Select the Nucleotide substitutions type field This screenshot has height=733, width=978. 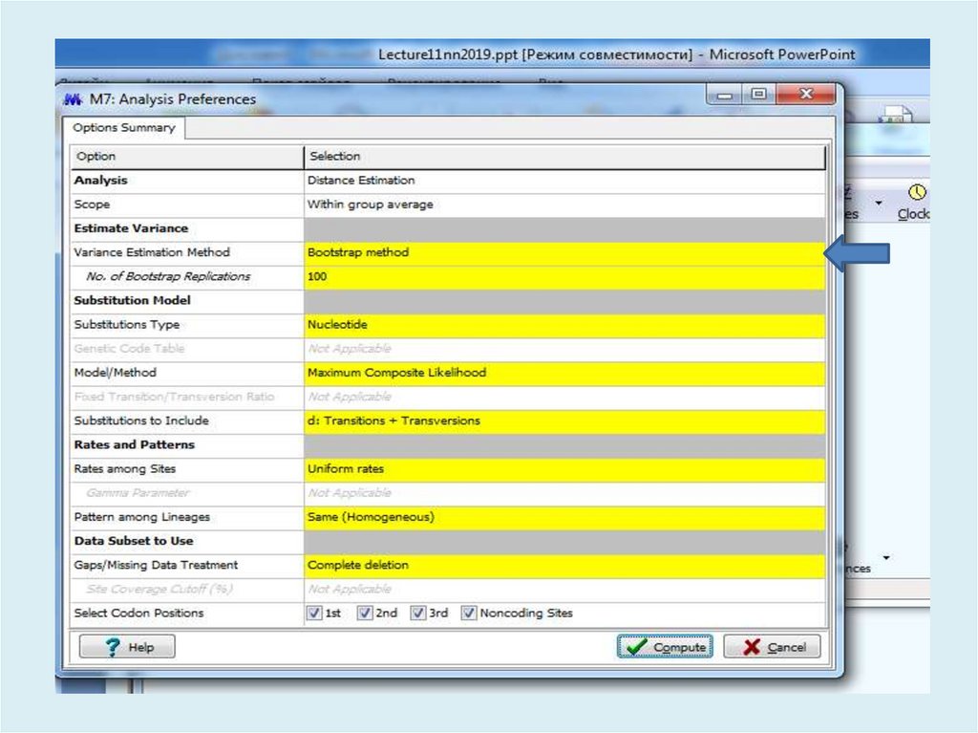pos(563,325)
